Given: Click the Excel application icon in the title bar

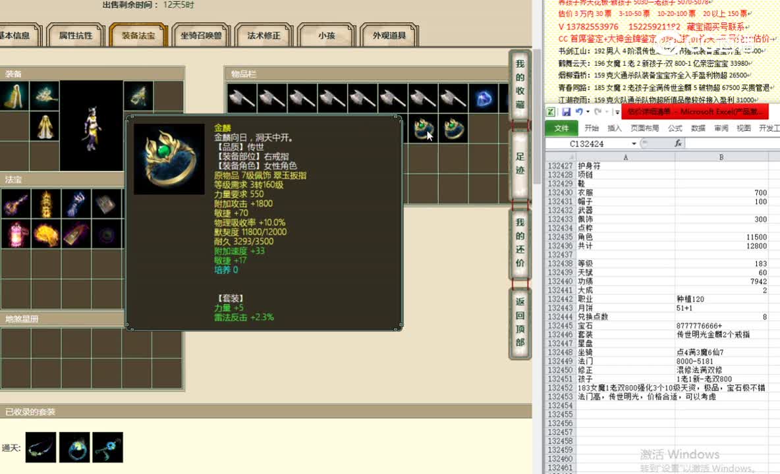Looking at the screenshot, I should [551, 112].
